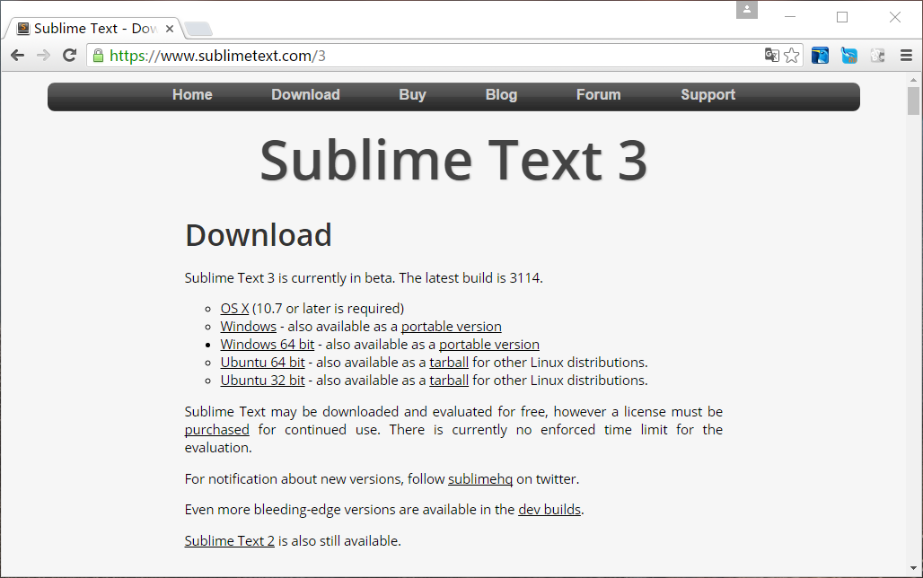The image size is (923, 578).
Task: Open portable version link on Windows 64 bit row
Action: [488, 345]
